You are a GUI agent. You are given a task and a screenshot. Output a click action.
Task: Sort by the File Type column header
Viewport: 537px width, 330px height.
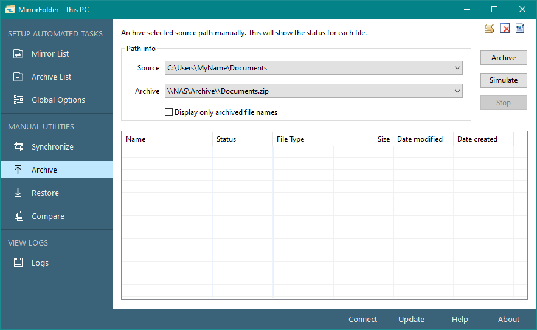(x=303, y=139)
